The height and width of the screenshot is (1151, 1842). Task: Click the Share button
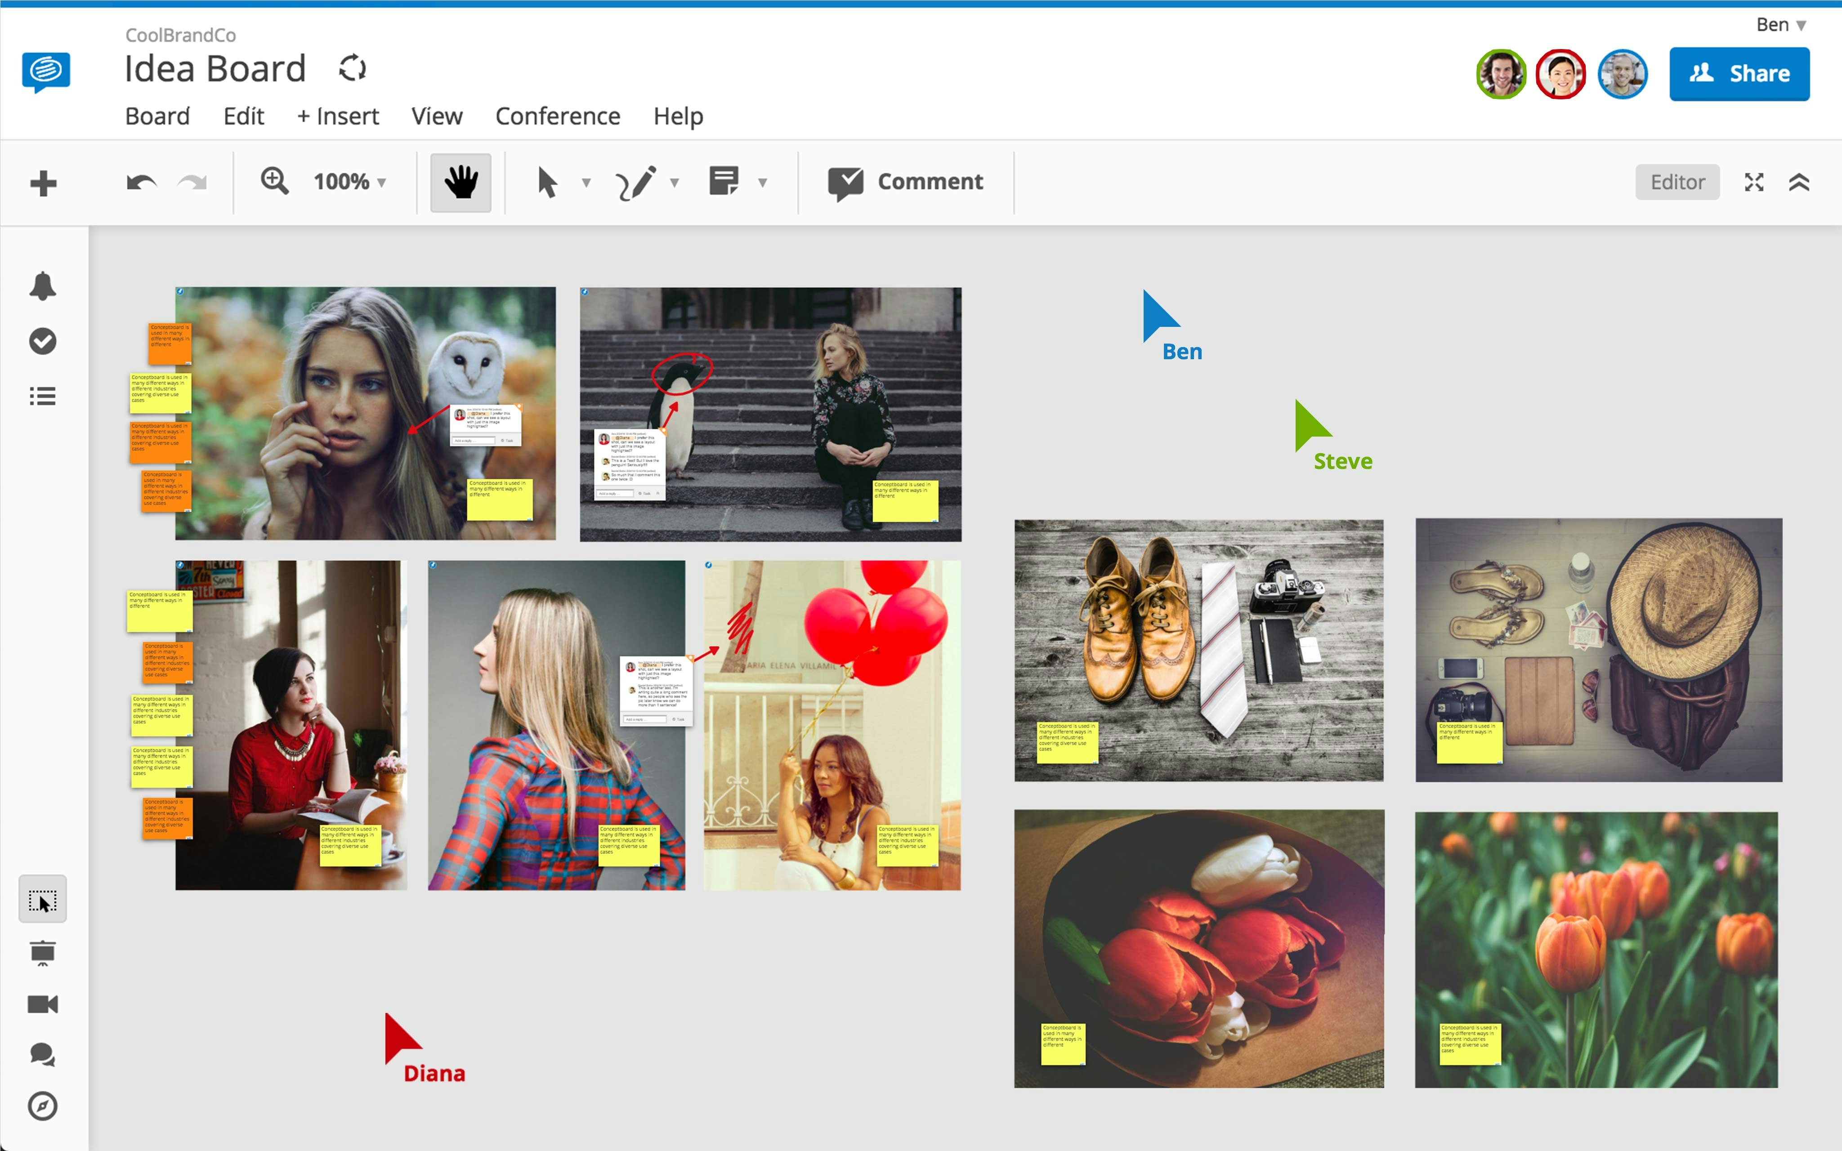(x=1740, y=73)
